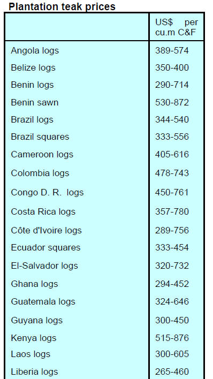Click the Guatemala logs entry
This screenshot has width=213, height=379.
click(43, 302)
